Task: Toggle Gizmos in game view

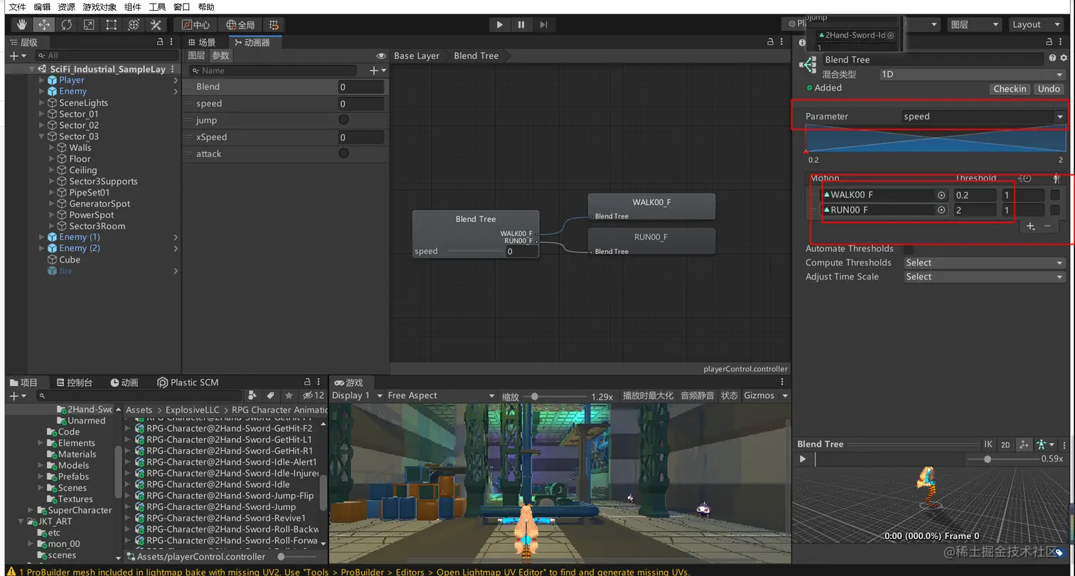Action: 759,396
